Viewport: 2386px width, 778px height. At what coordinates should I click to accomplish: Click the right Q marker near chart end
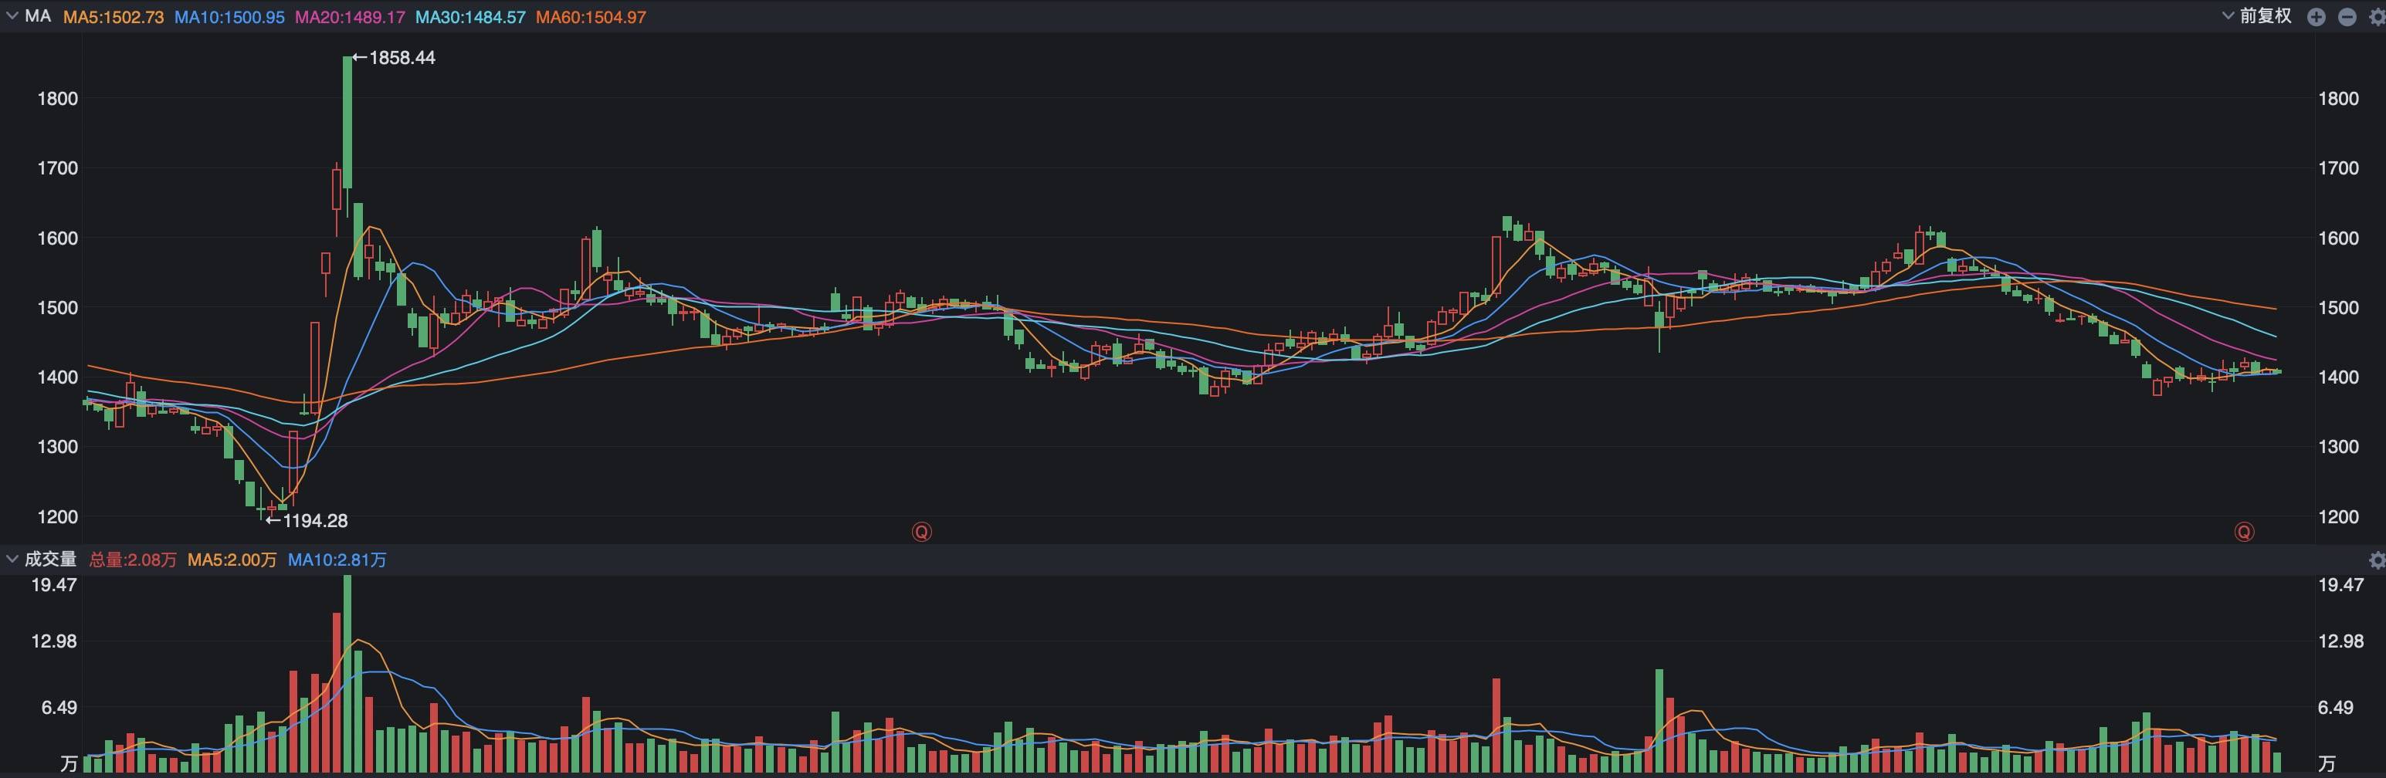(x=2243, y=532)
